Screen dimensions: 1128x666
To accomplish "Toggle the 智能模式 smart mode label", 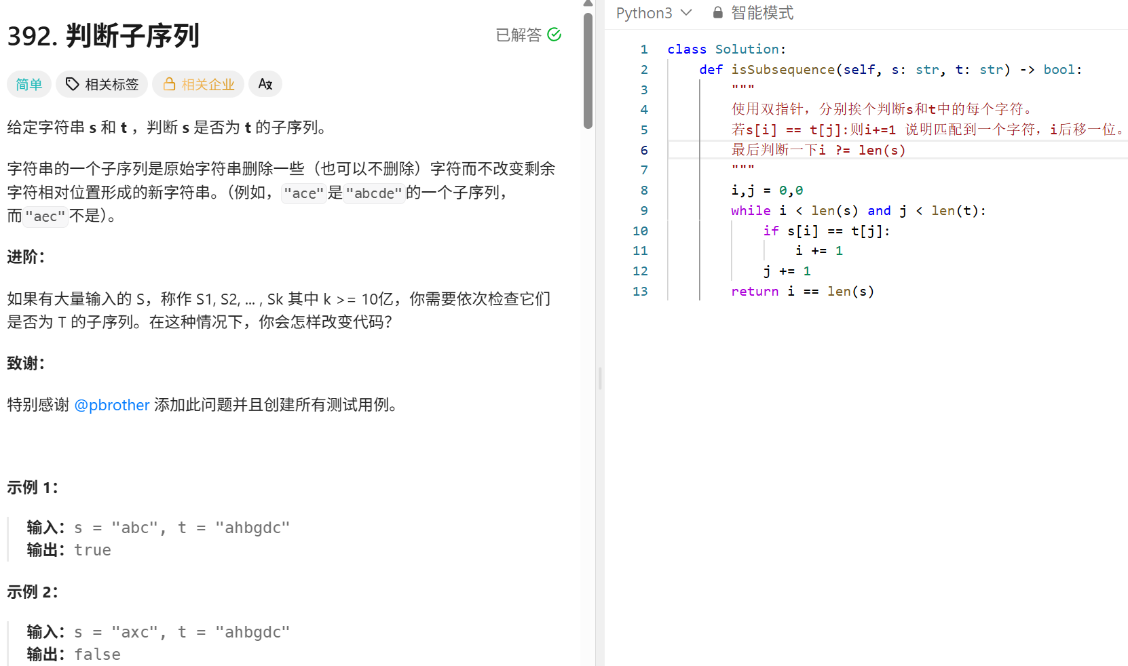I will point(762,13).
